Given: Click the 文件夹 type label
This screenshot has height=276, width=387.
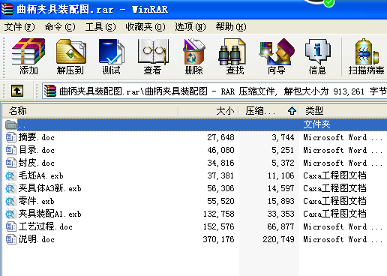Looking at the screenshot, I should click(316, 124).
